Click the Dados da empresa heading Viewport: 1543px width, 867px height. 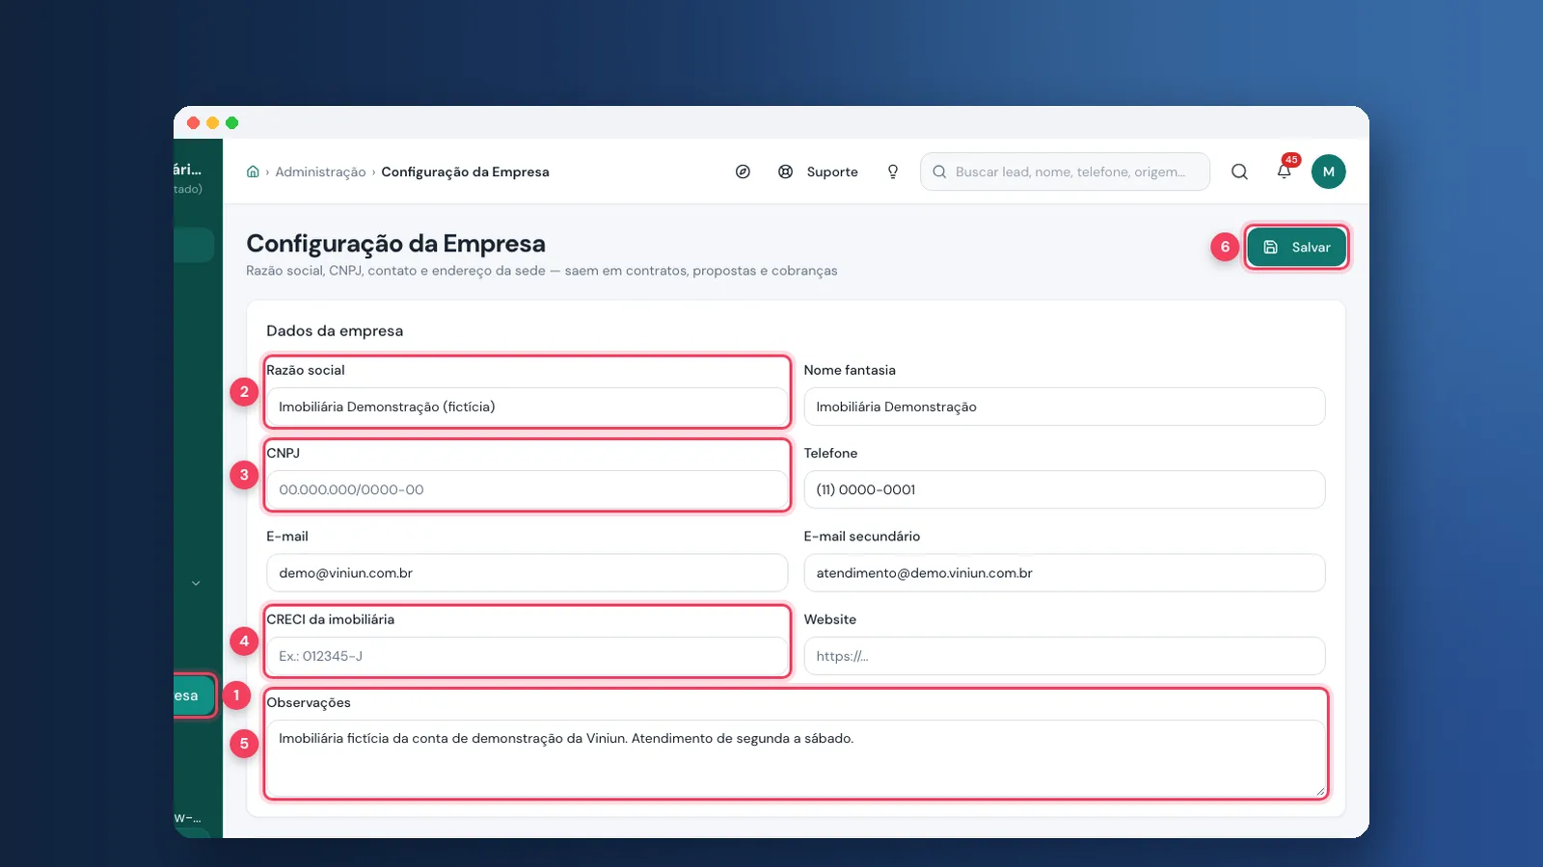[335, 330]
